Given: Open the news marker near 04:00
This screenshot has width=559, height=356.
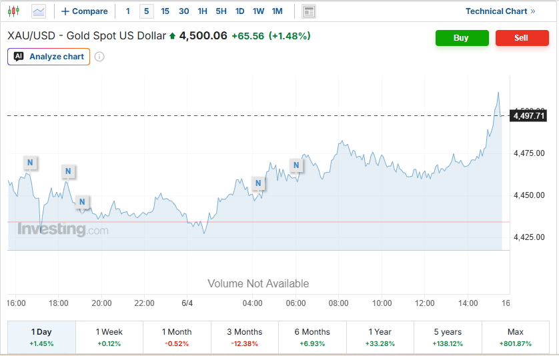Looking at the screenshot, I should 258,183.
